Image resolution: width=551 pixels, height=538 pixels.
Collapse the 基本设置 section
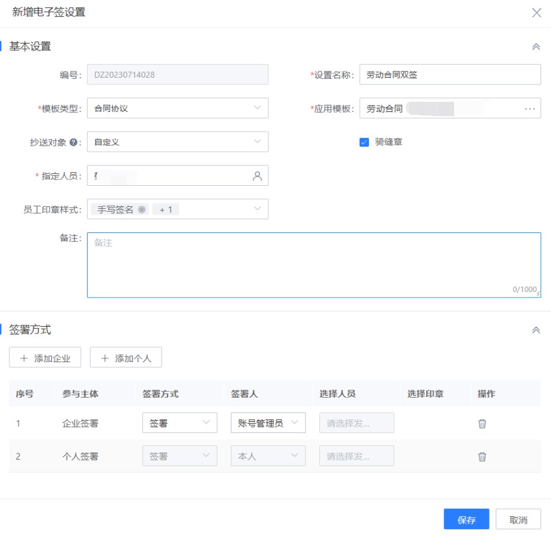tap(537, 46)
